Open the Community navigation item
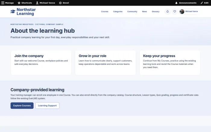Image resolution: width=211 pixels, height=132 pixels. pos(132,11)
